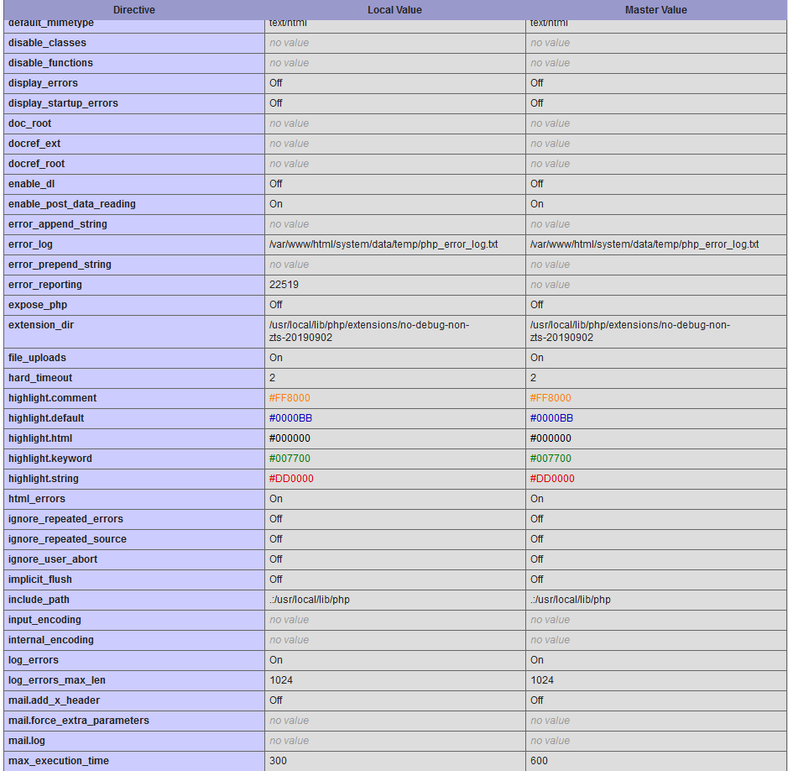
Task: Click the input_encoding directive label
Action: [x=44, y=620]
